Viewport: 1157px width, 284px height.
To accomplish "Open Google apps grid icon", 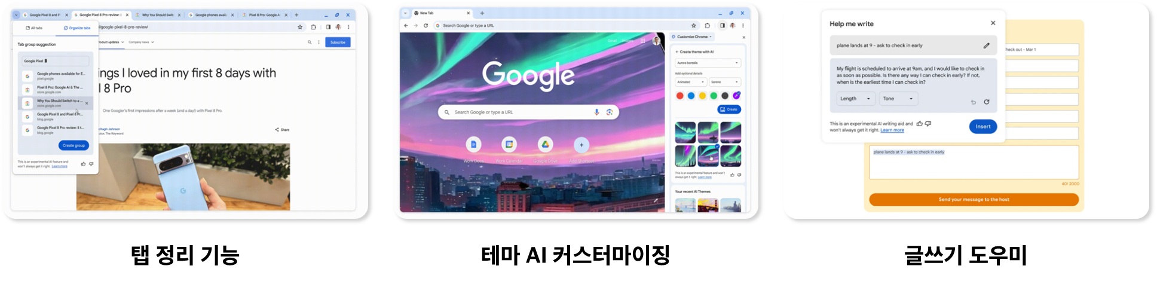I will click(x=642, y=41).
